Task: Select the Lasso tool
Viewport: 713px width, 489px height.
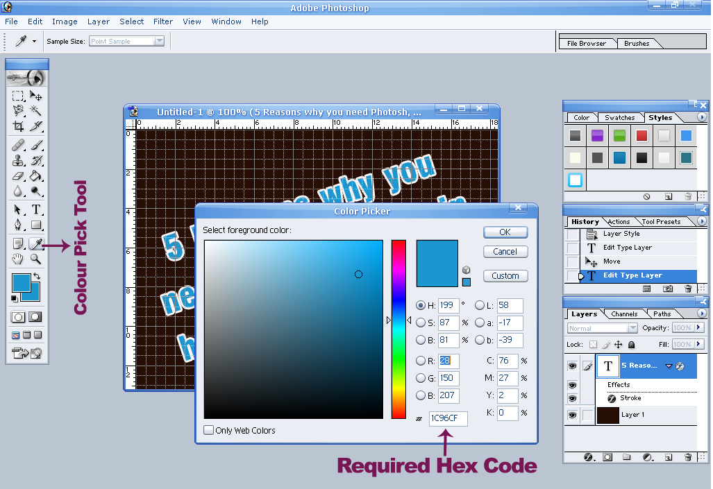Action: [18, 110]
